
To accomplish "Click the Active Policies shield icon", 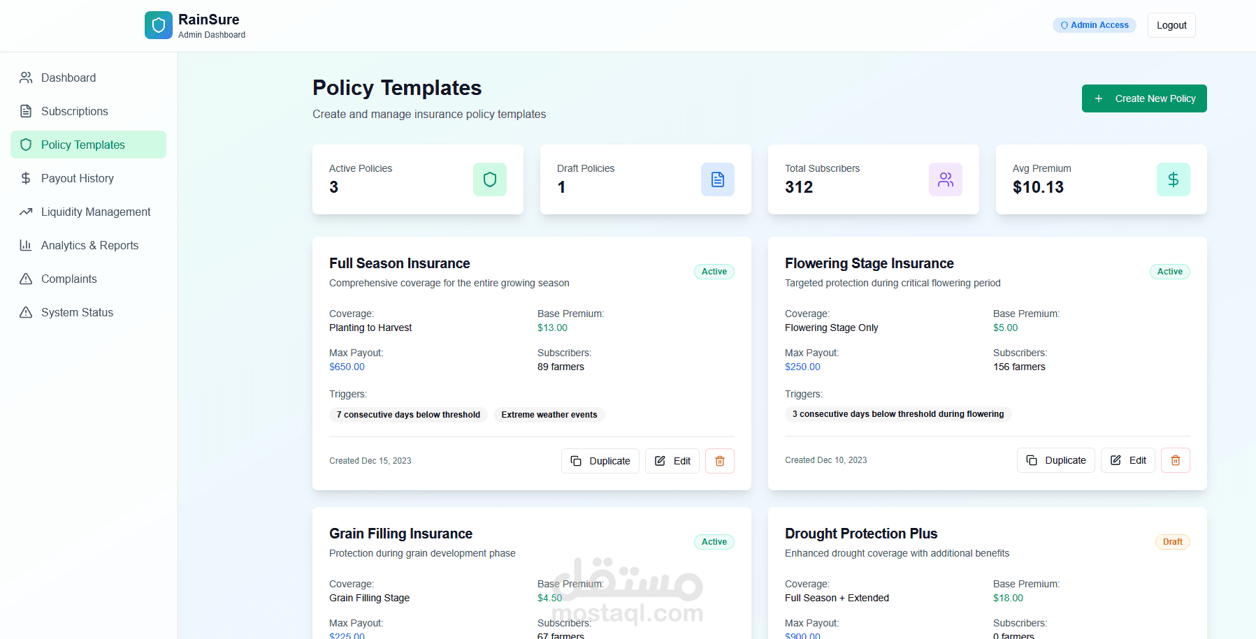I will (x=490, y=179).
